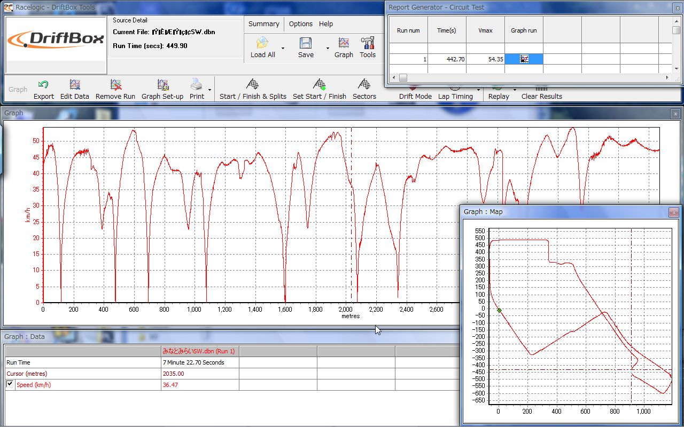Open the Options menu
The width and height of the screenshot is (684, 427).
(301, 24)
